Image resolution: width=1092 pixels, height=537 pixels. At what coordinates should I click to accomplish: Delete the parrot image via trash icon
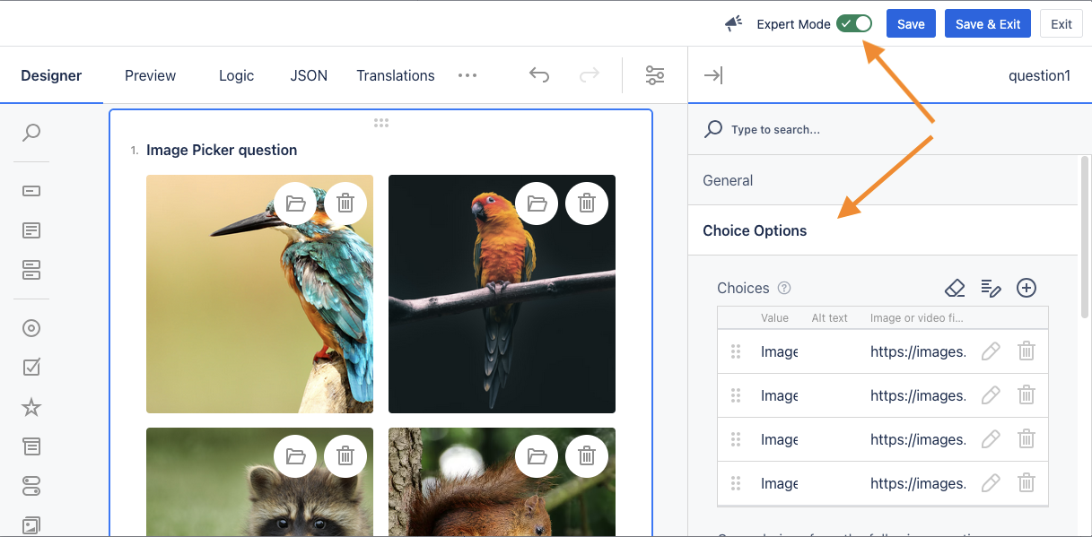coord(587,204)
